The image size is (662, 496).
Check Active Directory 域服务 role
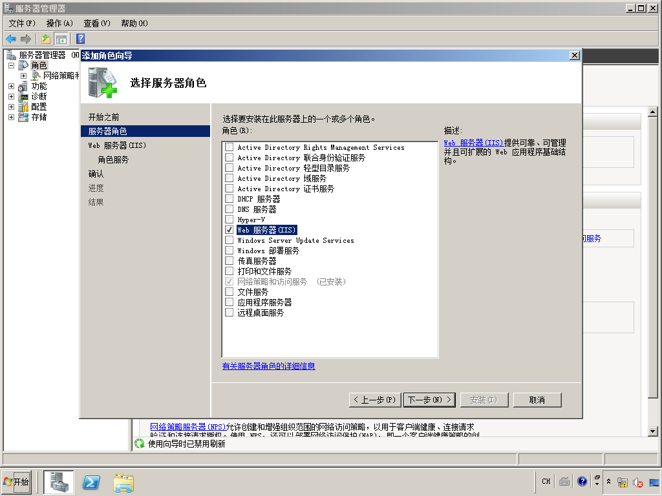(x=230, y=178)
